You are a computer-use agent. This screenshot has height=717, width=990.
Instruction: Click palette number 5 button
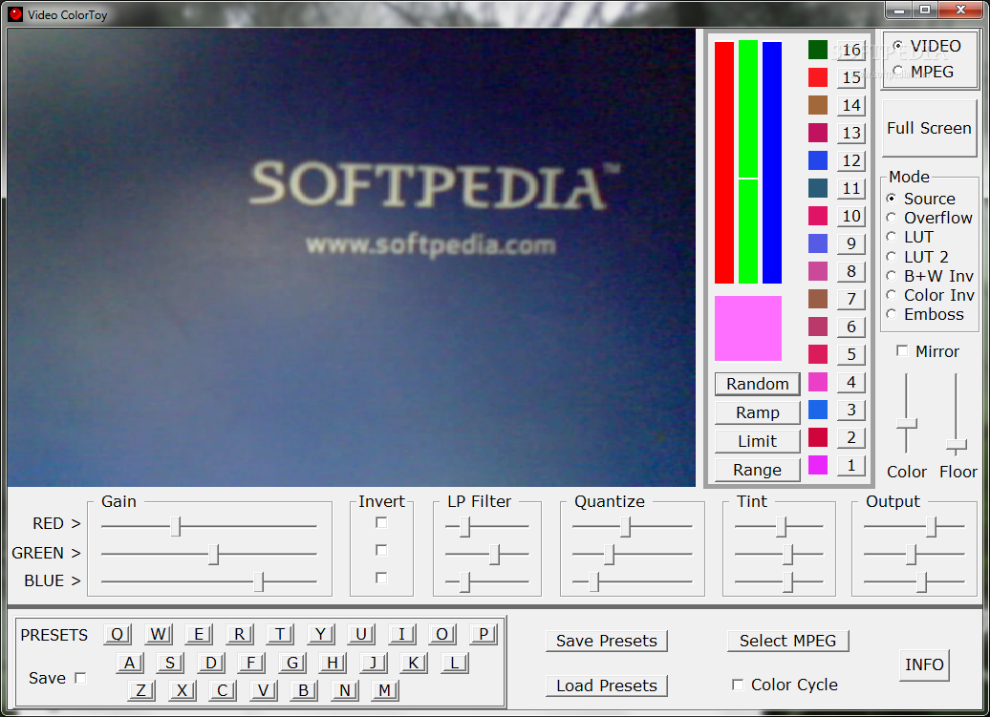pos(851,354)
